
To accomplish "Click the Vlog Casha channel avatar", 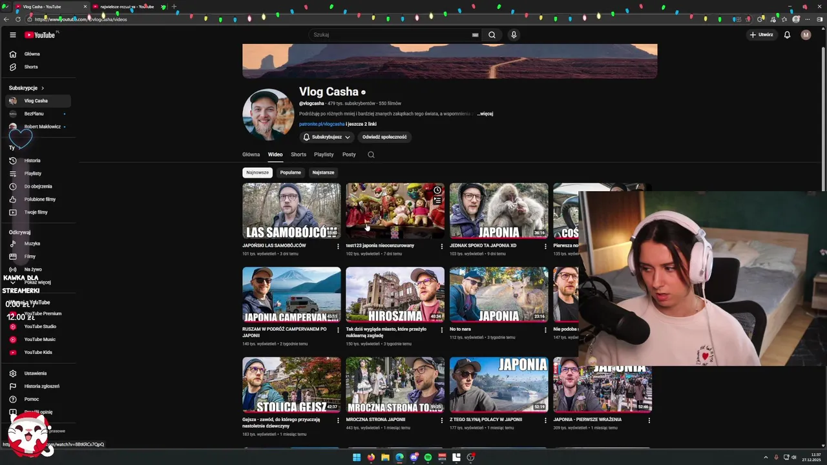I will point(268,115).
